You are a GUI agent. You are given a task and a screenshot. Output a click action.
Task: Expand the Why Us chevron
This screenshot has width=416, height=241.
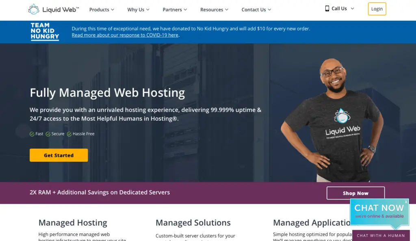(148, 10)
